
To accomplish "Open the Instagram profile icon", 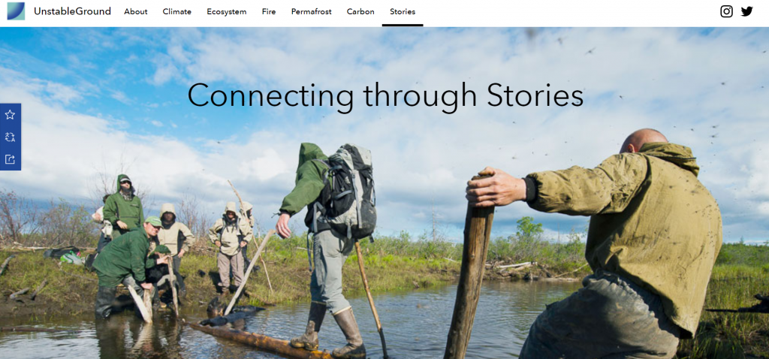I will 726,11.
